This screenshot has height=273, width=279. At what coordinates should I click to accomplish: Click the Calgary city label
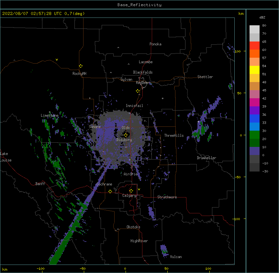click(129, 196)
